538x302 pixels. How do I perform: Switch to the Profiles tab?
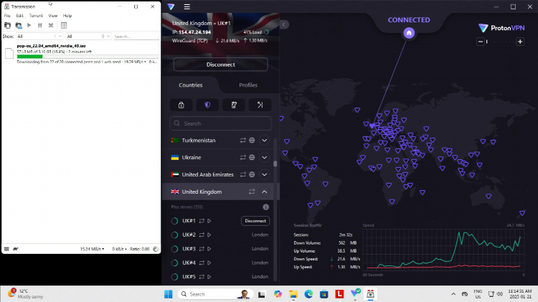[x=248, y=85]
